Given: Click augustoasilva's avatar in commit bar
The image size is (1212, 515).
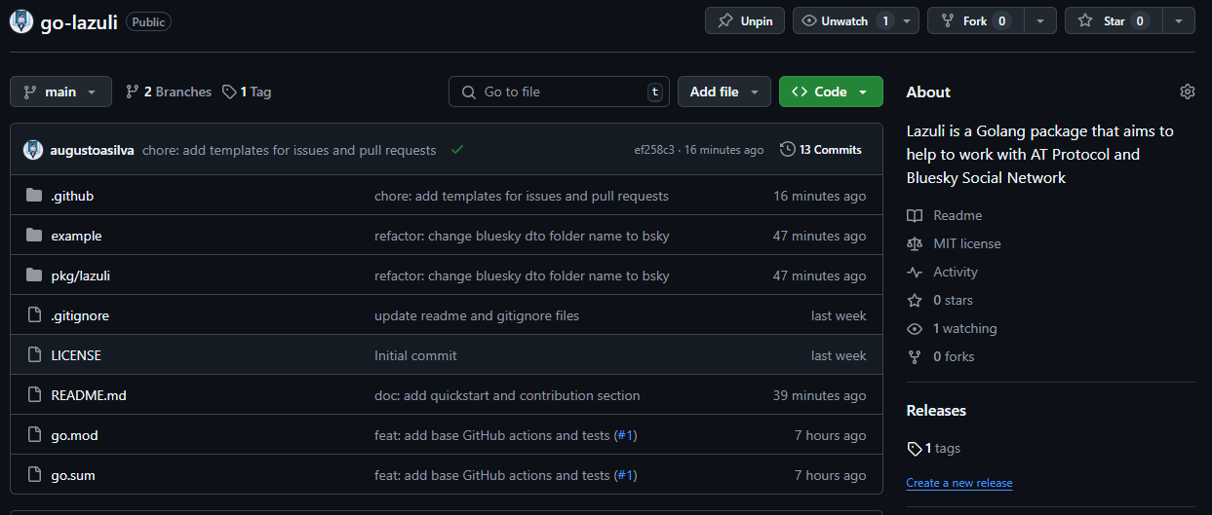Looking at the screenshot, I should click(33, 150).
